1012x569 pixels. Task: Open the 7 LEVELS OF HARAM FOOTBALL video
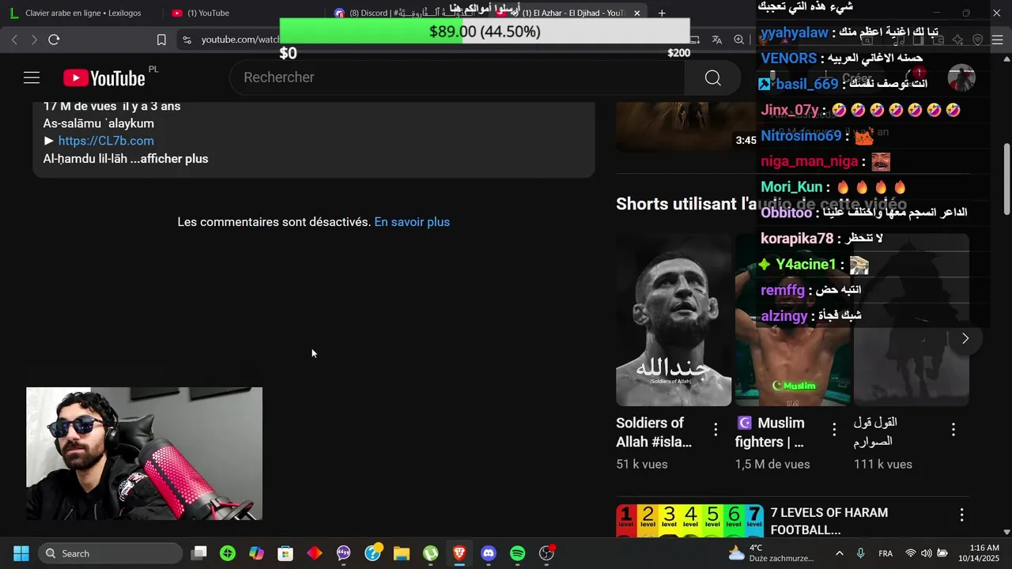tap(829, 522)
